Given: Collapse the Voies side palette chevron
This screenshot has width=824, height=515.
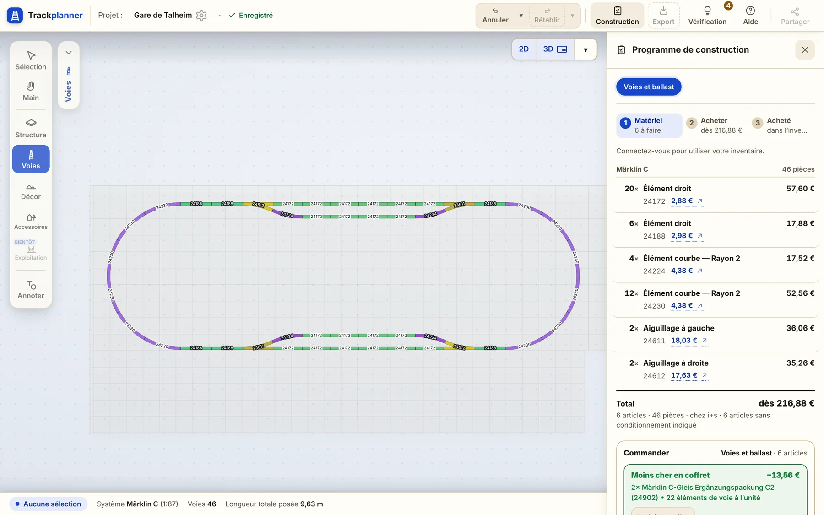Looking at the screenshot, I should (x=69, y=53).
